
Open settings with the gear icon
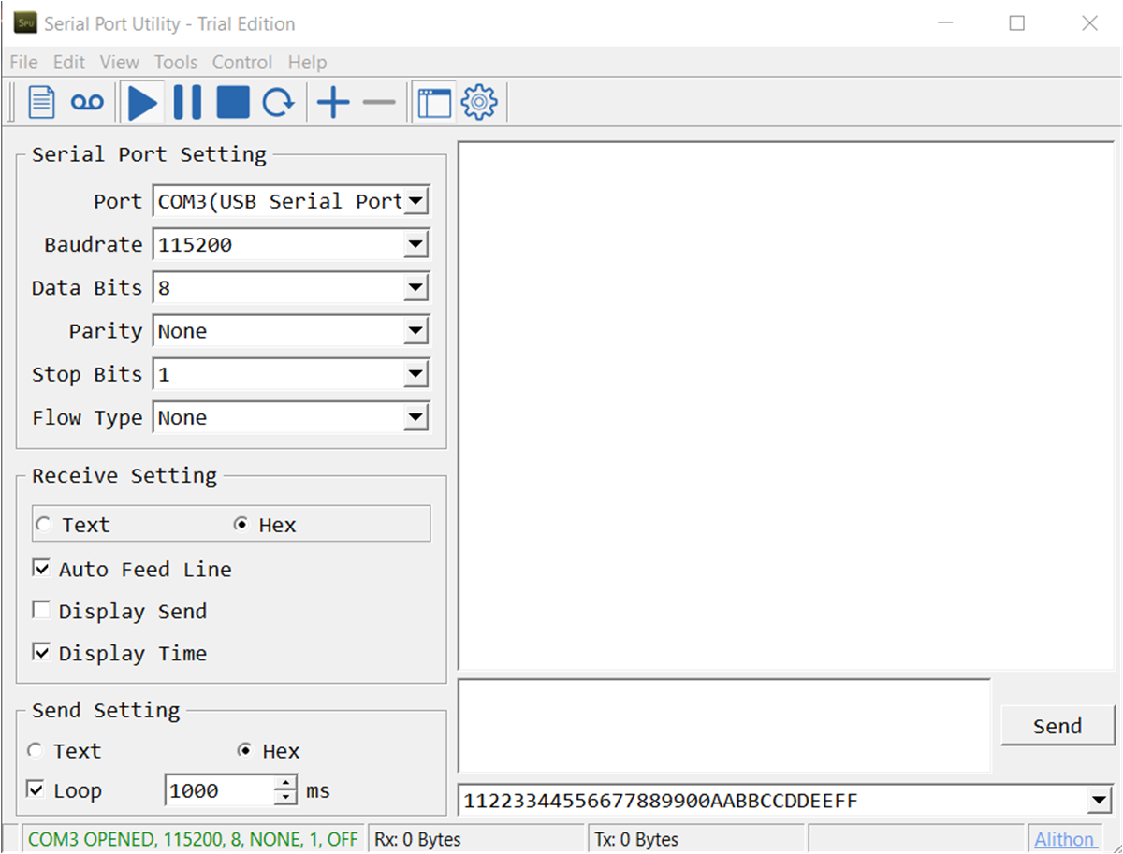coord(479,101)
